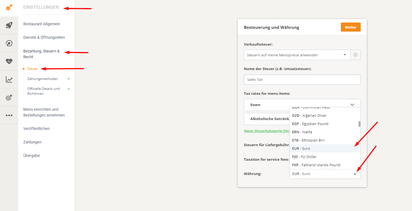Click the scrollbar inside the currency list
Screen dimensions: 412x211
tap(359, 124)
